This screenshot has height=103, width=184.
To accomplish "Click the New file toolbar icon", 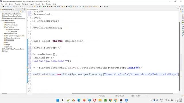I will pyautogui.click(x=2, y=7).
